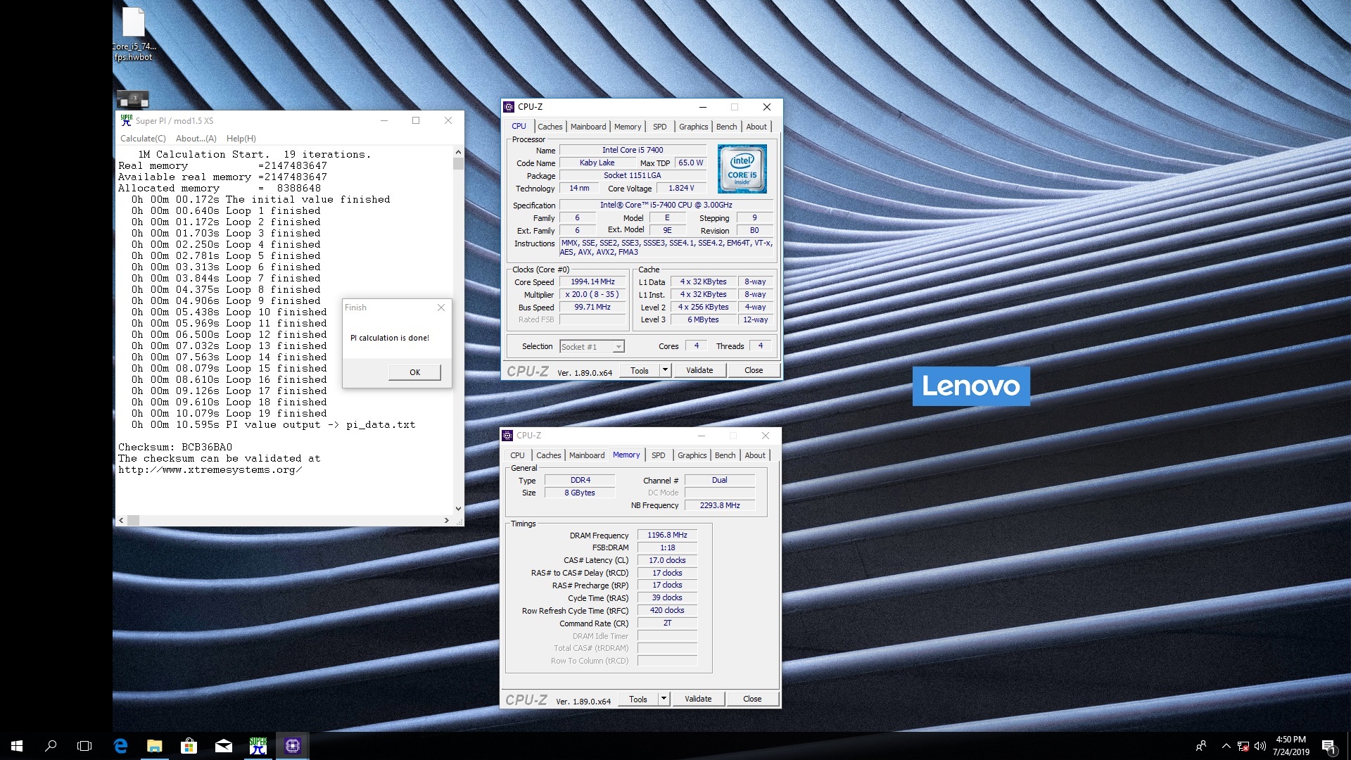Open the desktop image thumbnail below hwbot file
This screenshot has width=1351, height=760.
(x=132, y=99)
